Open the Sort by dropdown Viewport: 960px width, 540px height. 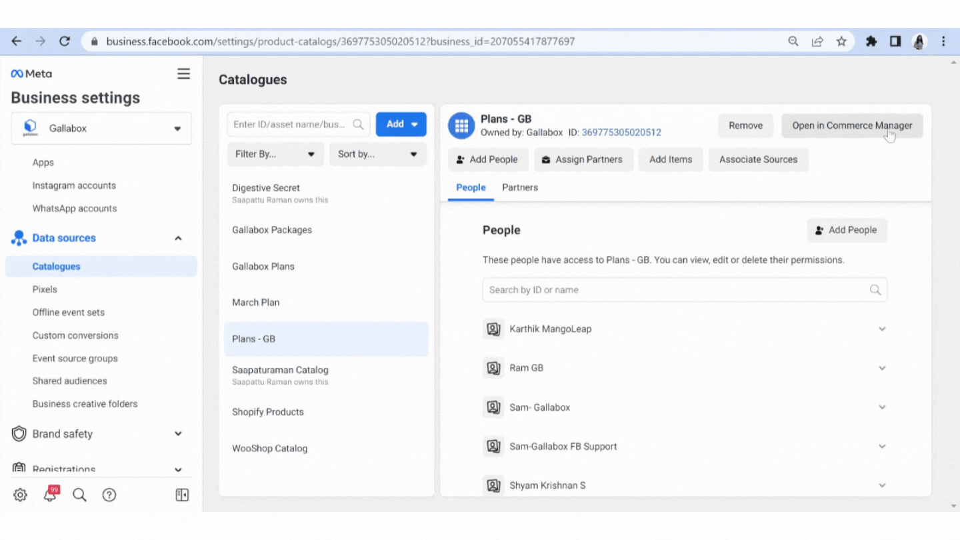tap(378, 154)
